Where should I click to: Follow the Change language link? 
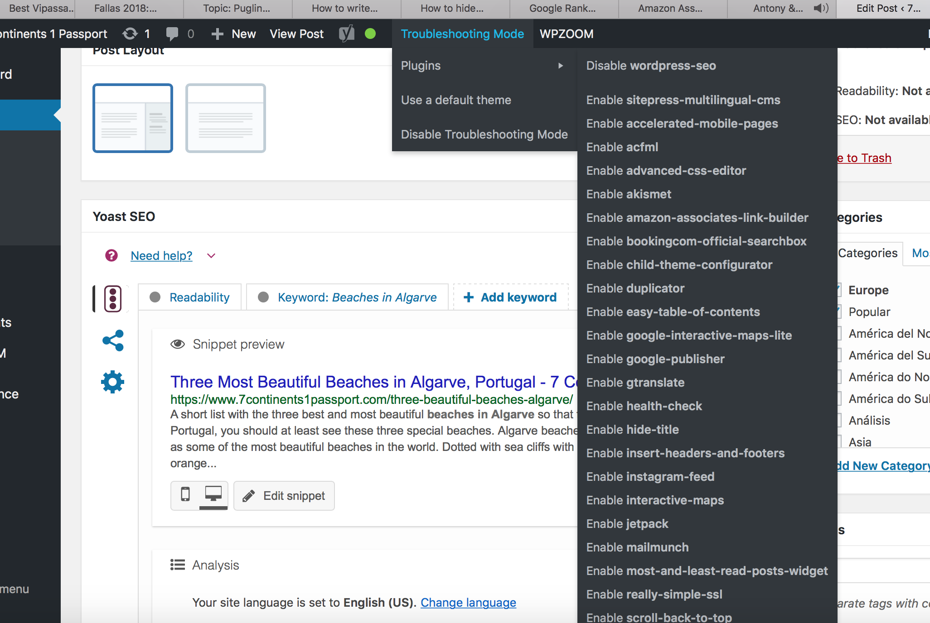pos(468,603)
